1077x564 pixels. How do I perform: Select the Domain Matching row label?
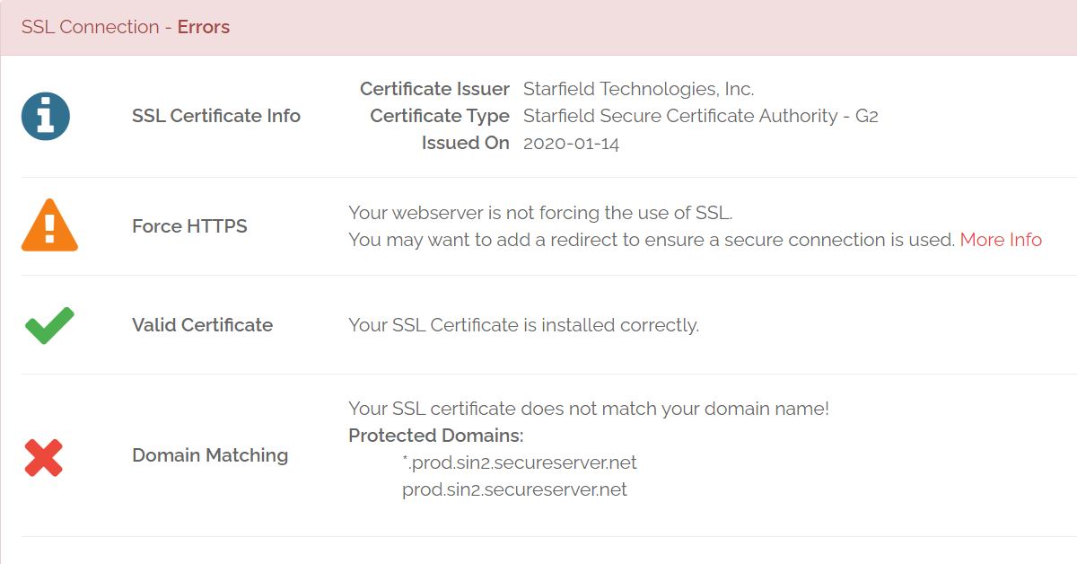tap(210, 455)
